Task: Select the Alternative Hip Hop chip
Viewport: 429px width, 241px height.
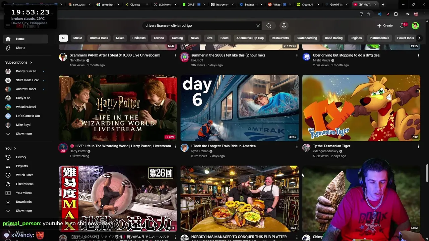Action: pos(250,38)
